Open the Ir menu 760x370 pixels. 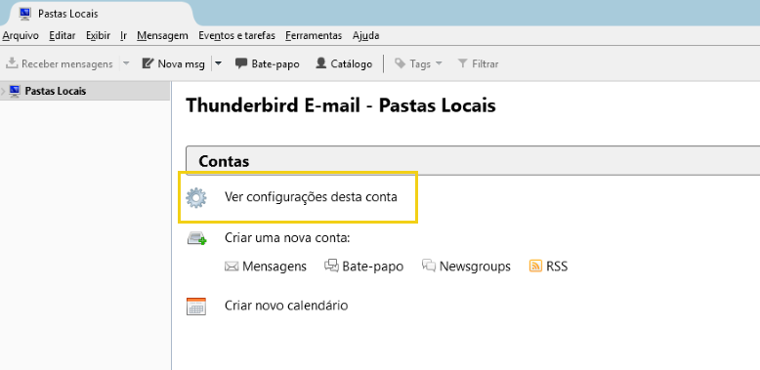click(x=124, y=35)
